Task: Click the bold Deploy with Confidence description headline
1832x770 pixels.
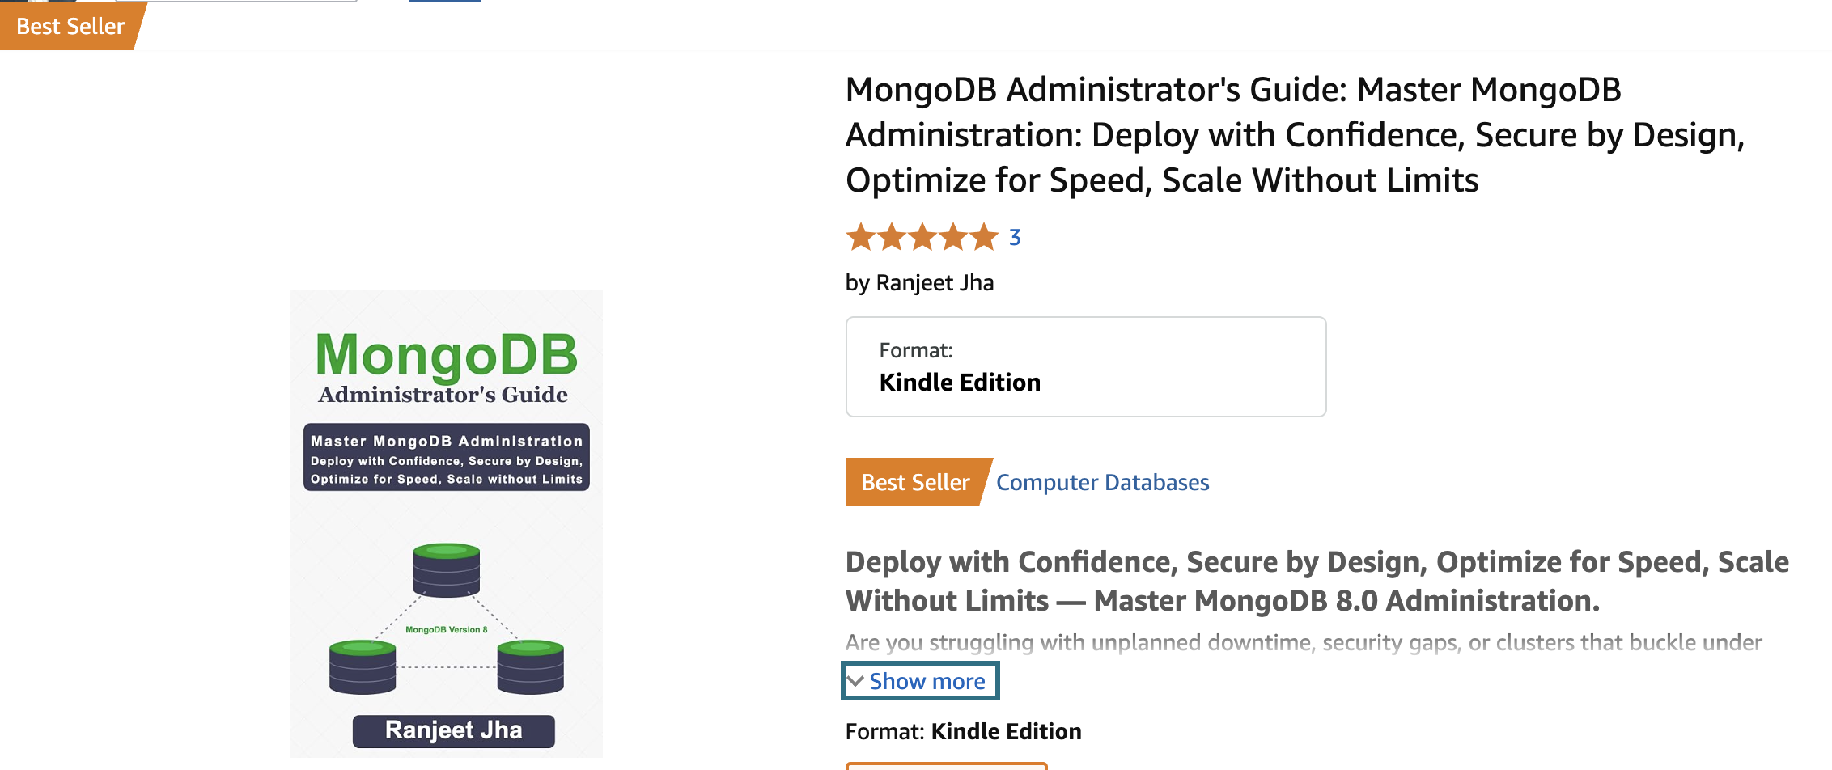Action: point(1317,582)
